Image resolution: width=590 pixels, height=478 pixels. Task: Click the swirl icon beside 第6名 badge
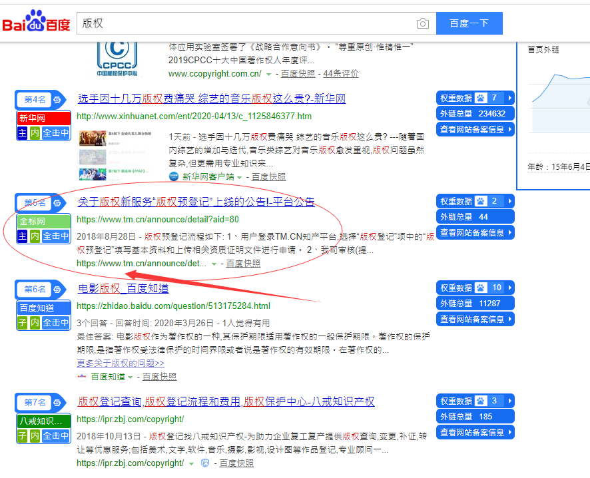[57, 289]
